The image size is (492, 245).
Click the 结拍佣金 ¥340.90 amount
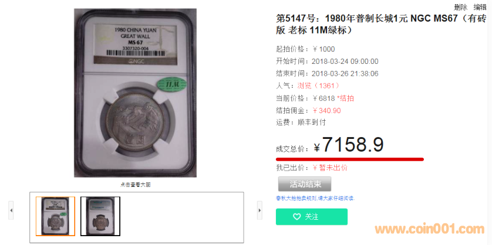pyautogui.click(x=326, y=111)
